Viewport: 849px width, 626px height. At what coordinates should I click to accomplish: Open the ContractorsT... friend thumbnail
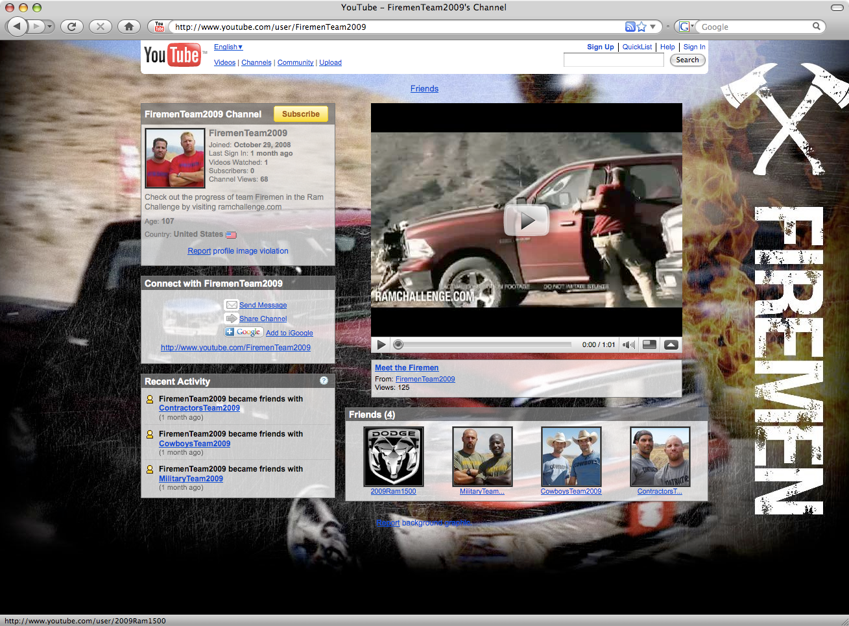pyautogui.click(x=660, y=457)
